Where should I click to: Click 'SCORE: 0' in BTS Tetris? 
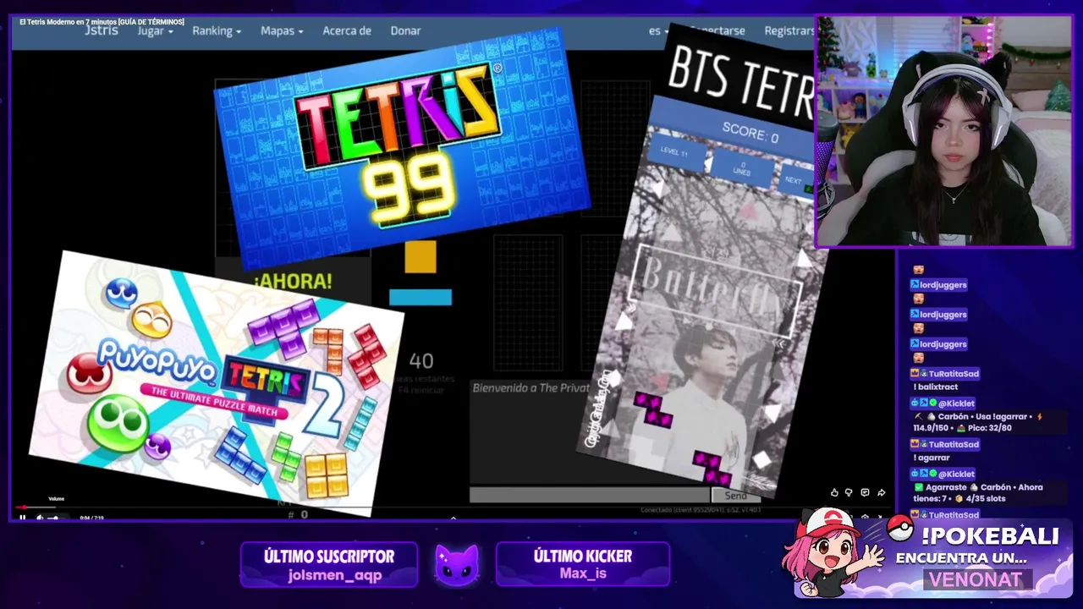tap(750, 134)
